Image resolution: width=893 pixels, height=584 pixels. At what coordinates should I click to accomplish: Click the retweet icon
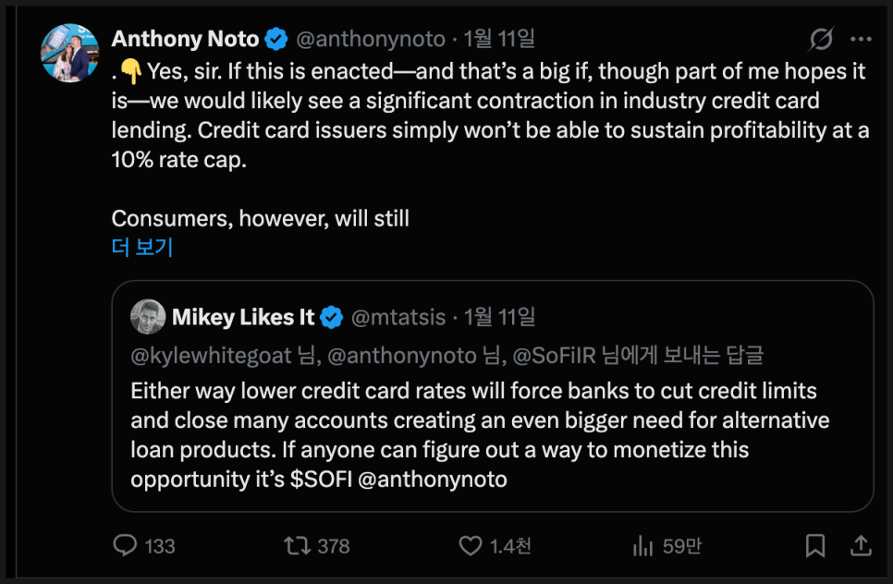tap(298, 546)
